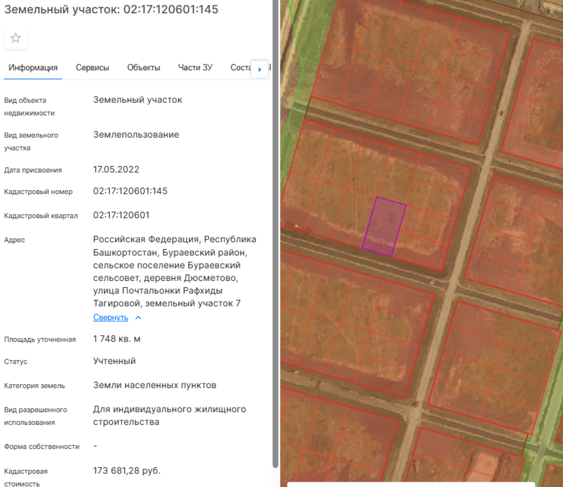Click the status value Учтенный
This screenshot has height=487, width=563.
coord(114,361)
